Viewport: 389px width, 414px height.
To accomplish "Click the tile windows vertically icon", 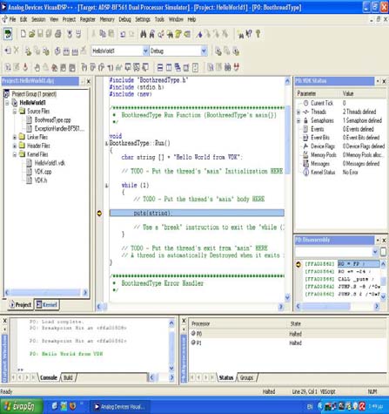I will (169, 68).
